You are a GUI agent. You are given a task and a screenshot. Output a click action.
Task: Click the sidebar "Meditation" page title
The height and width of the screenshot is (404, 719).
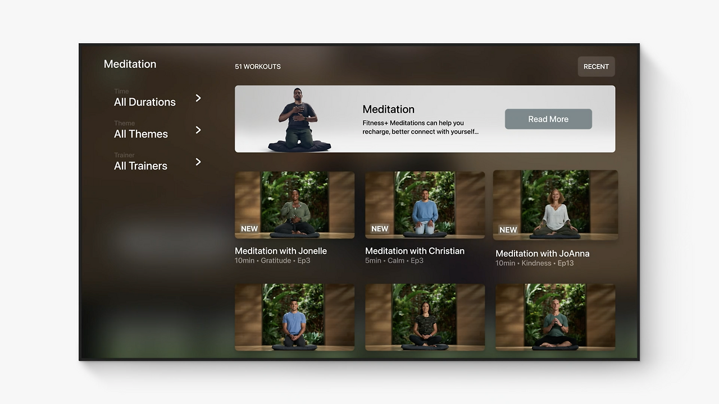tap(130, 64)
